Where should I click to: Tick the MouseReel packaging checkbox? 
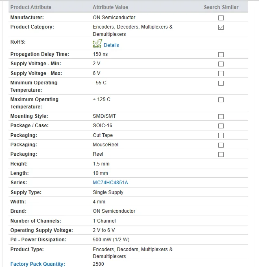[221, 145]
